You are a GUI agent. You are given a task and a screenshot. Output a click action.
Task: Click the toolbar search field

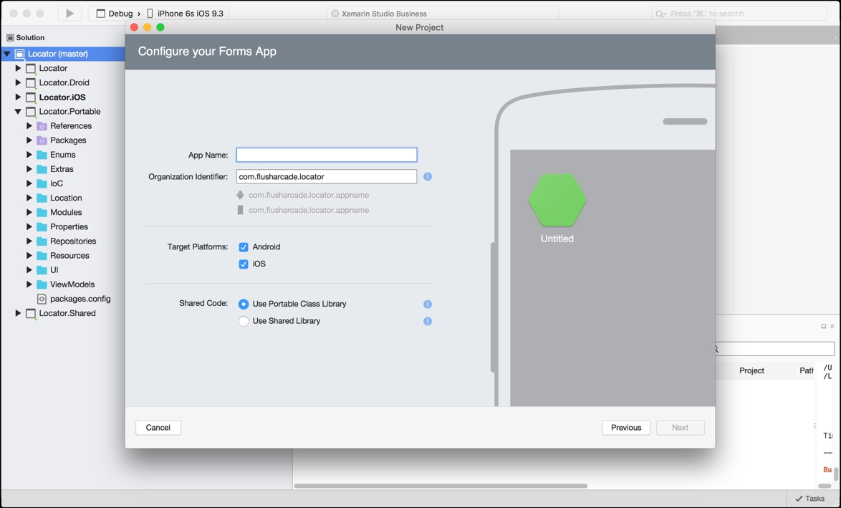(739, 14)
